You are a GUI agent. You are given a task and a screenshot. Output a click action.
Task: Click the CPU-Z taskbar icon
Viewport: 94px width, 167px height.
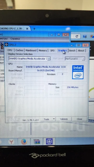pyautogui.click(x=49, y=141)
